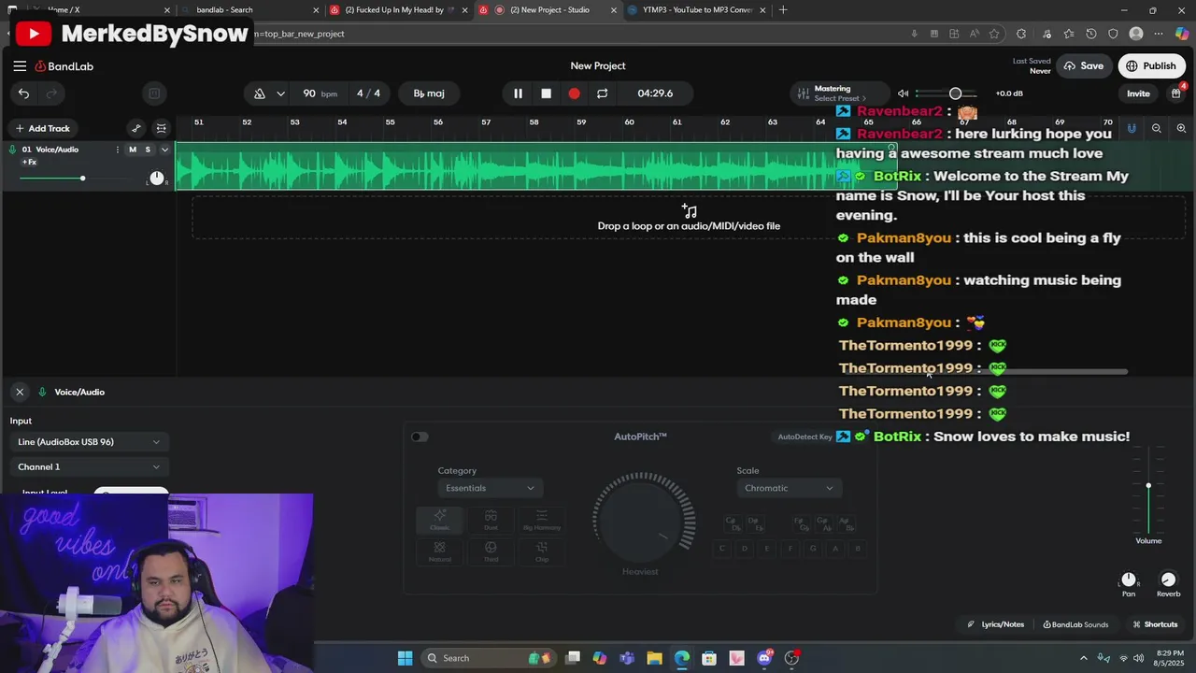This screenshot has height=673, width=1196.
Task: Open Shortcuts
Action: click(1155, 624)
